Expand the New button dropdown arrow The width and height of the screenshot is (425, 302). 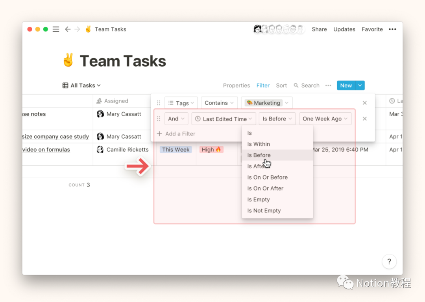(x=360, y=86)
